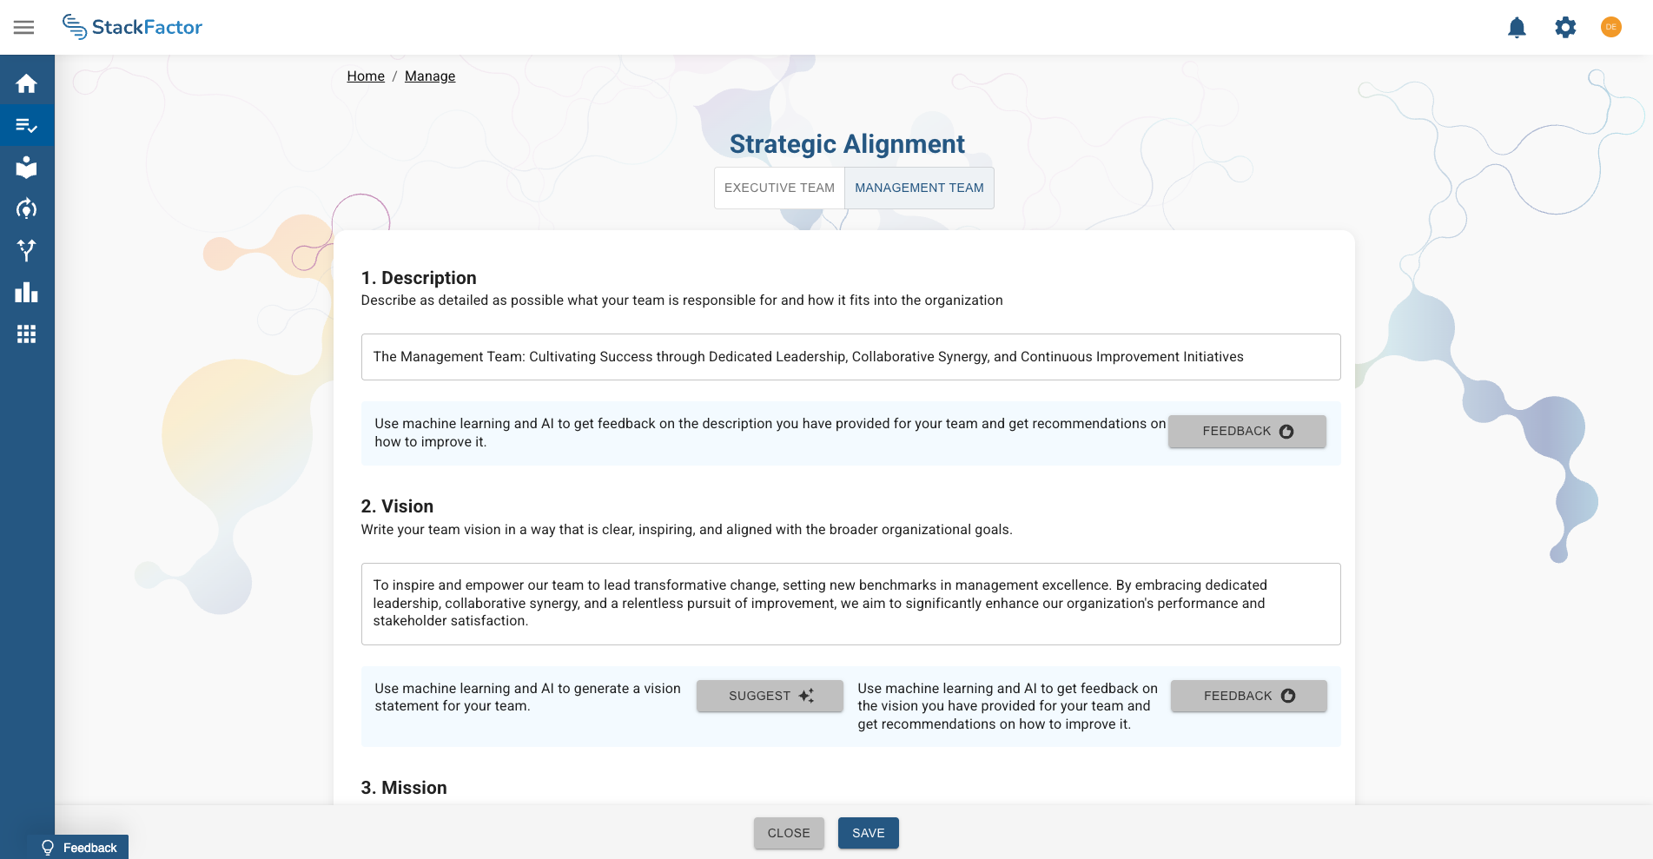Open the notifications bell icon
This screenshot has width=1653, height=859.
click(x=1517, y=27)
